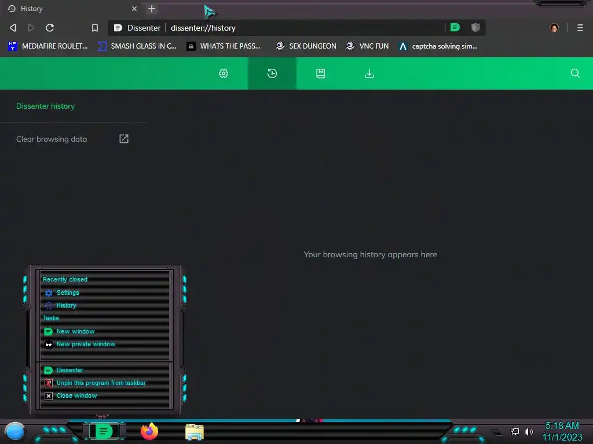593x444 pixels.
Task: Choose New window in the jump list
Action: coord(105,331)
